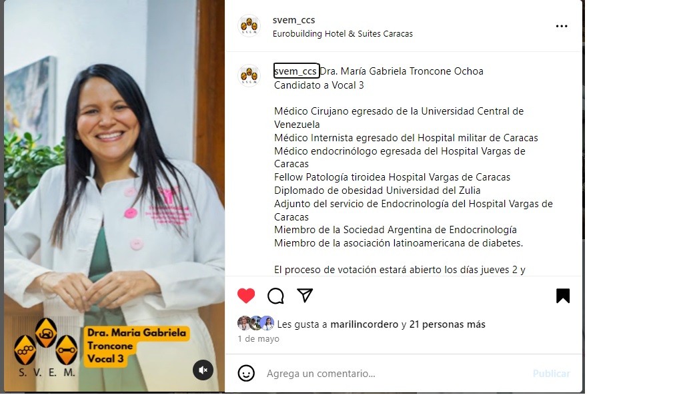The height and width of the screenshot is (395, 679).
Task: Unlike the post with the red heart
Action: pyautogui.click(x=246, y=296)
